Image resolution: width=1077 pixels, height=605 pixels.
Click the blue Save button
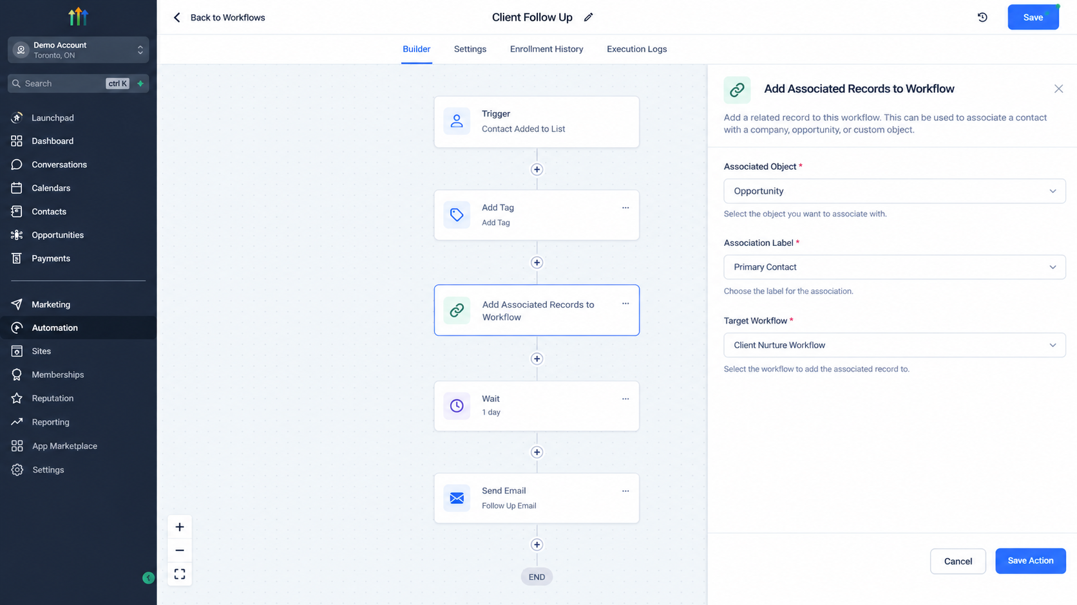[x=1033, y=17]
